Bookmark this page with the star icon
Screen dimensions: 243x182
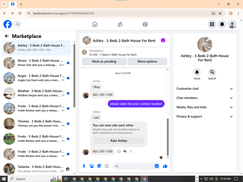click(x=220, y=13)
